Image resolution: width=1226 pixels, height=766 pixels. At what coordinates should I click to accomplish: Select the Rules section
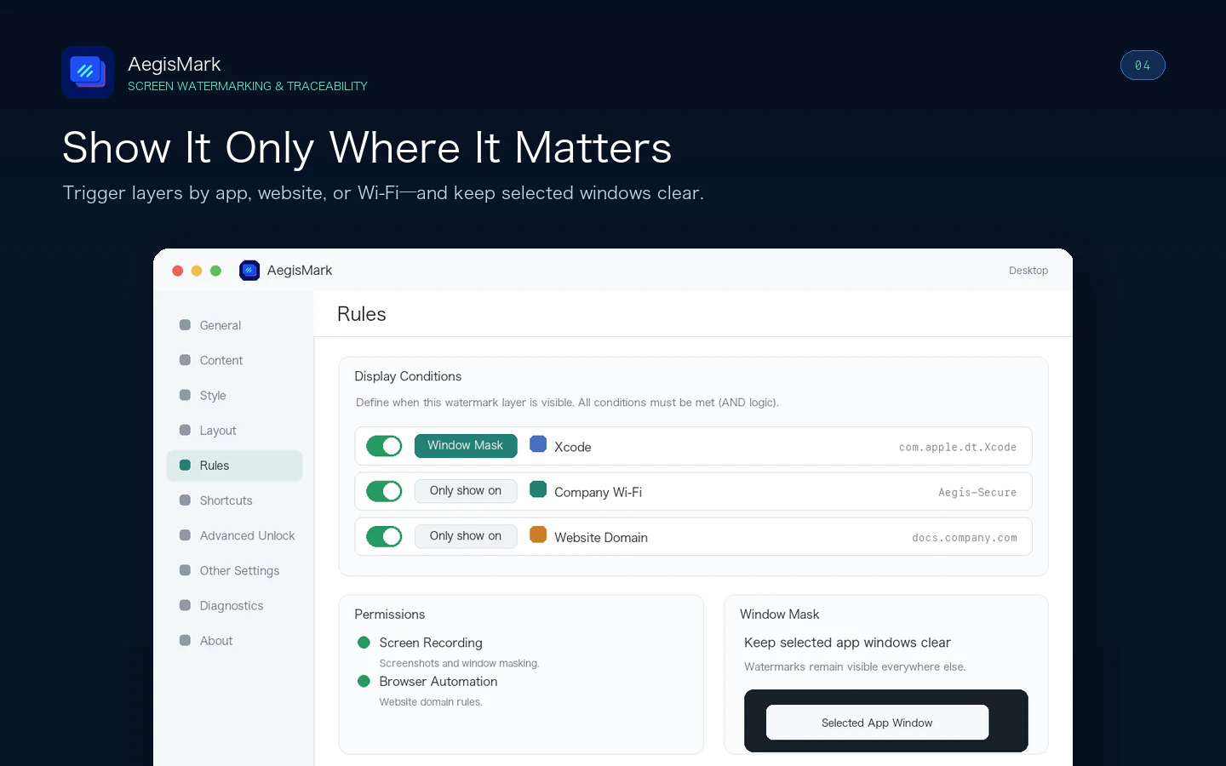coord(234,466)
